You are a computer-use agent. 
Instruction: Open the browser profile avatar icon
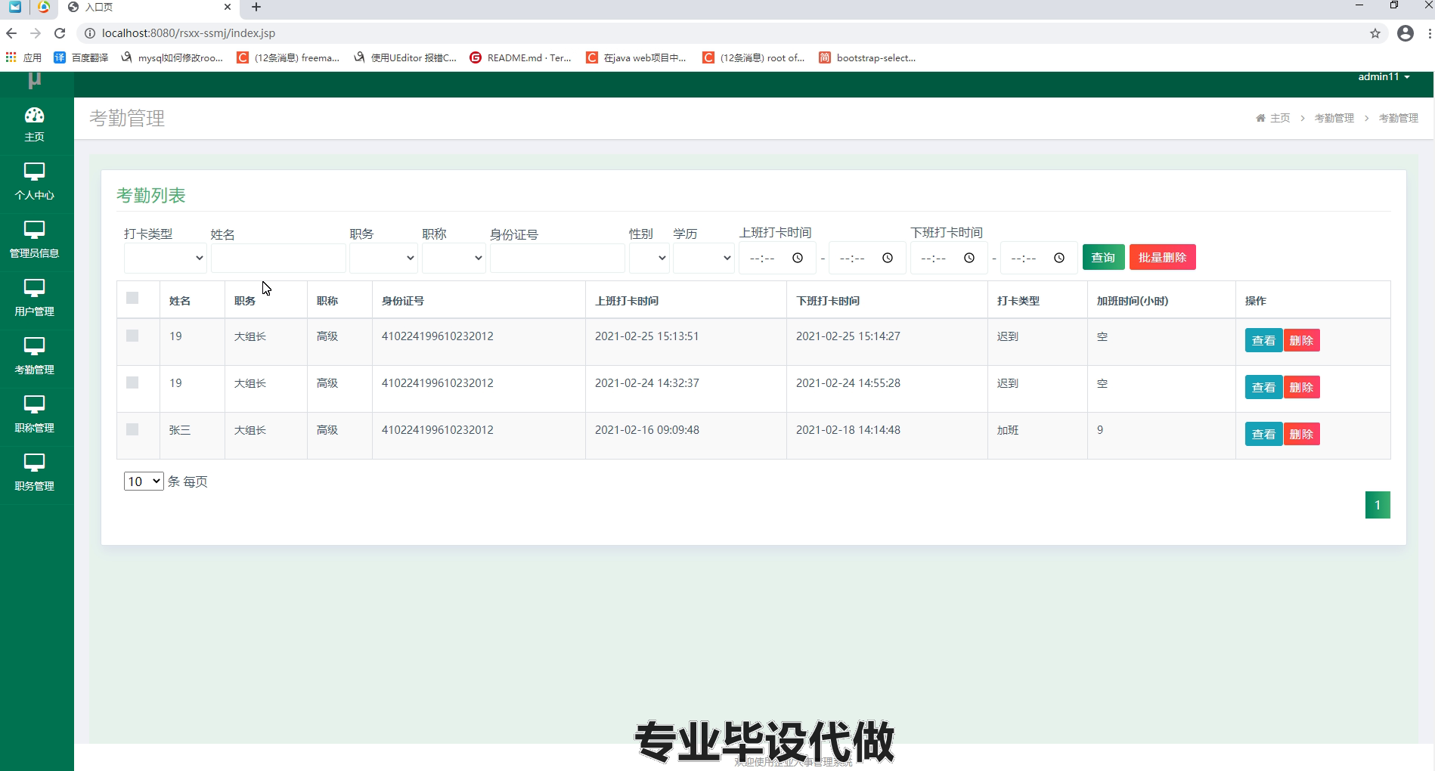[x=1406, y=33]
